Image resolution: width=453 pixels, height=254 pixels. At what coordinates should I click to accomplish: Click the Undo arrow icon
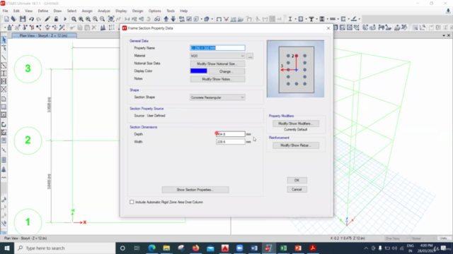31,19
